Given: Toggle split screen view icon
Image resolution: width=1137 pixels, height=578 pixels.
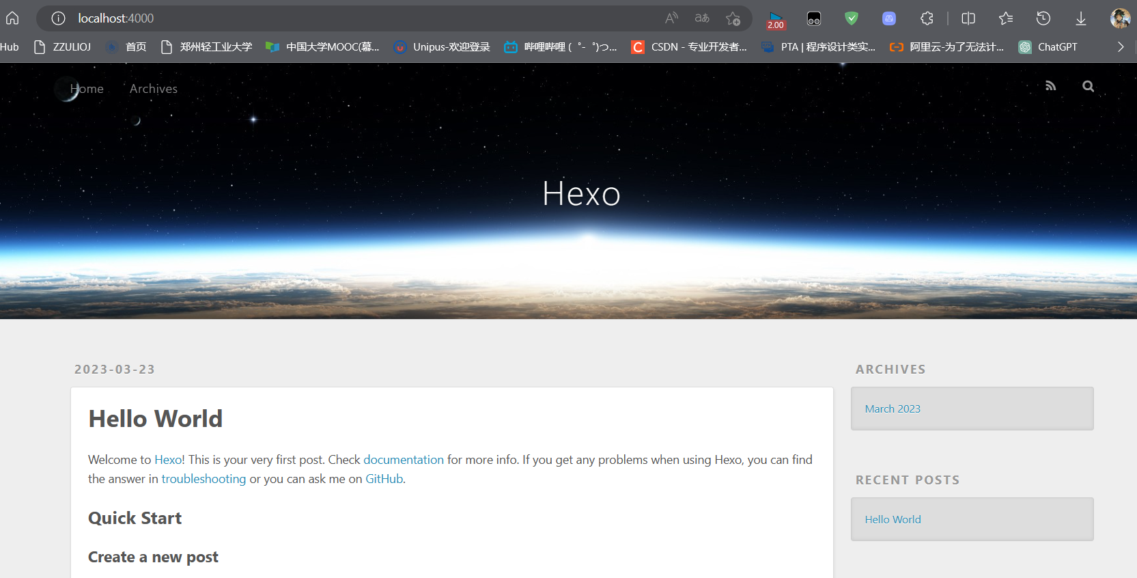Looking at the screenshot, I should [968, 18].
